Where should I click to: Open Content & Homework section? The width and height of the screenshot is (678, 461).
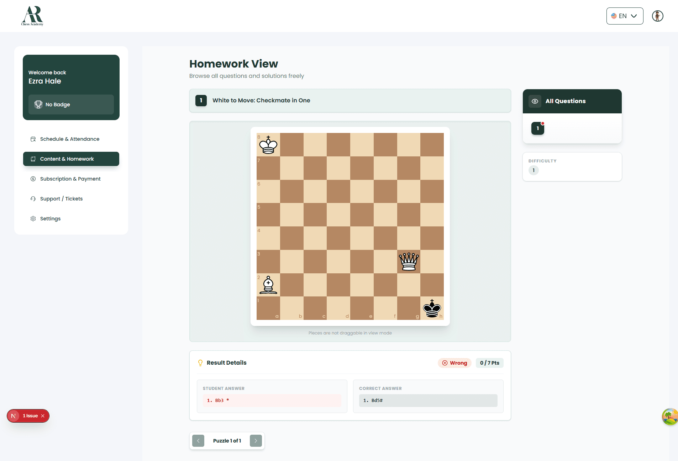(71, 159)
